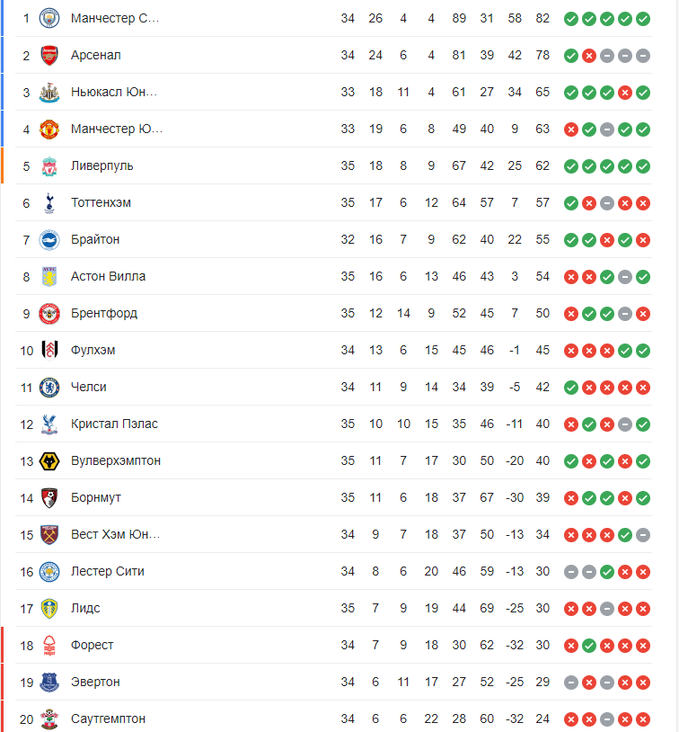Click the Arsenal club crest
Image resolution: width=679 pixels, height=732 pixels.
pyautogui.click(x=49, y=56)
